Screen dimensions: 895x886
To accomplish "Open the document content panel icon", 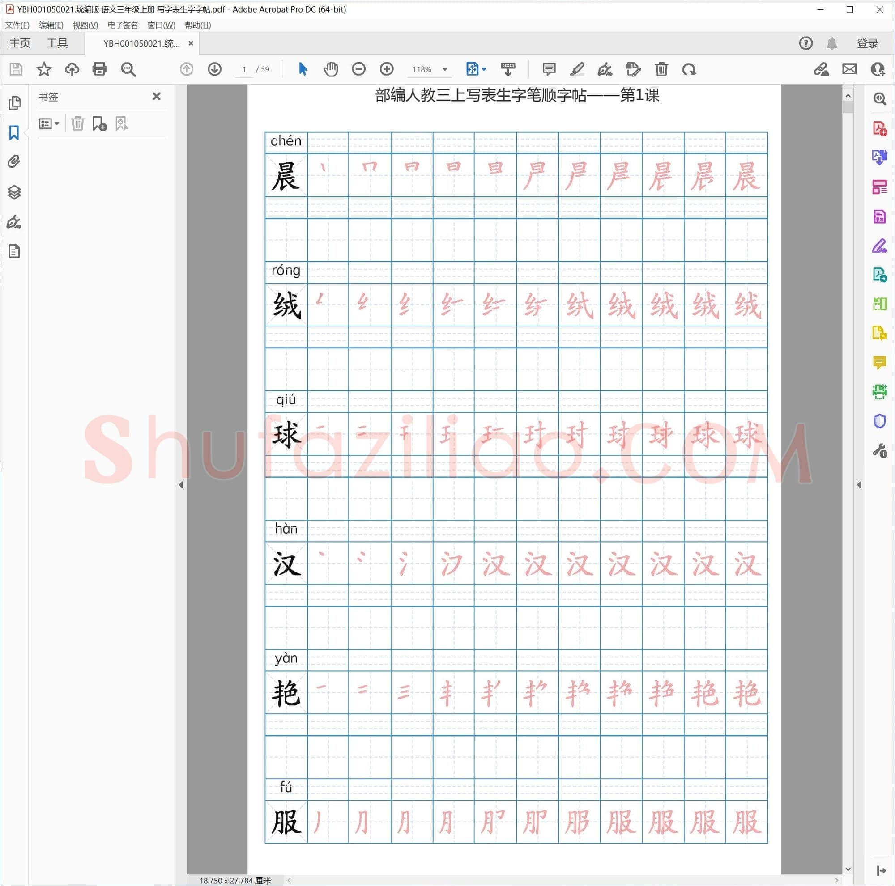I will point(14,251).
